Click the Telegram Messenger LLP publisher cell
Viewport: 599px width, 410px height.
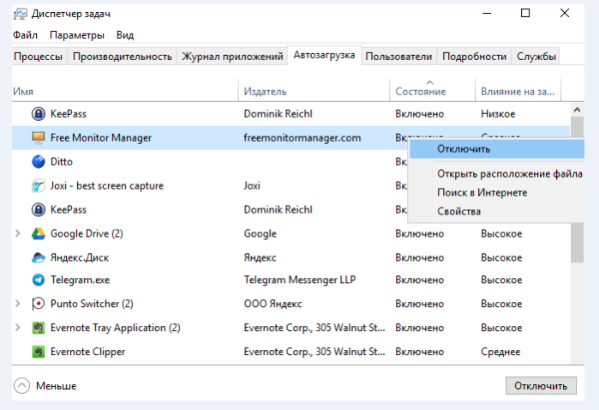[x=300, y=280]
